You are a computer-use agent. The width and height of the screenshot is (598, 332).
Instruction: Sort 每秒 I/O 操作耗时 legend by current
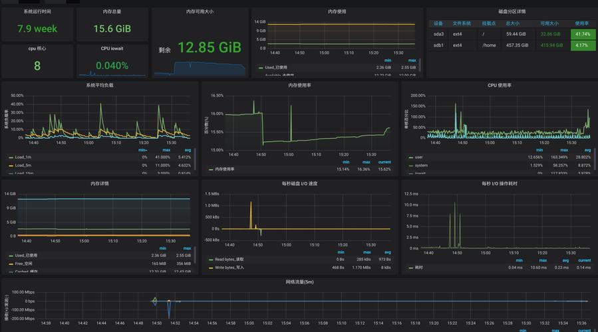point(584,261)
